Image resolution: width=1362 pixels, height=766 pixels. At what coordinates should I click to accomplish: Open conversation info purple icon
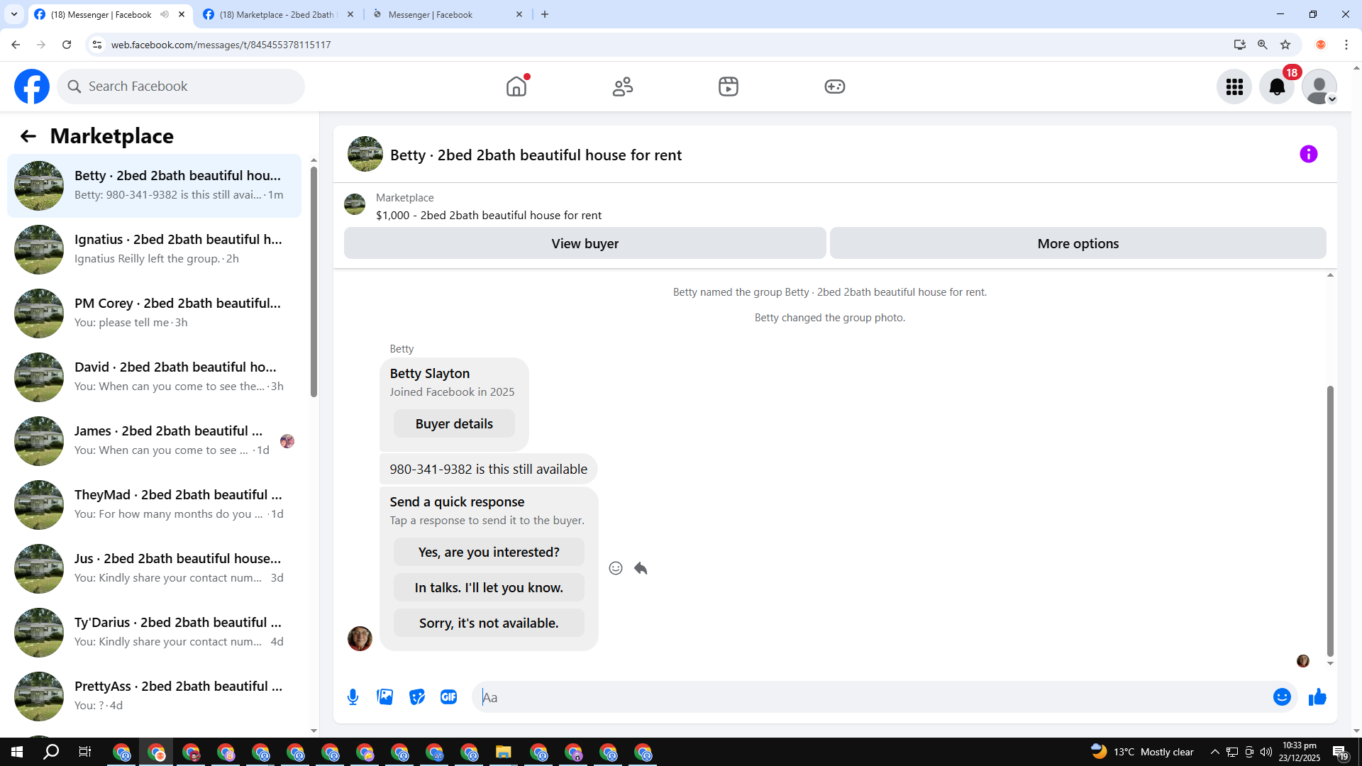1308,155
